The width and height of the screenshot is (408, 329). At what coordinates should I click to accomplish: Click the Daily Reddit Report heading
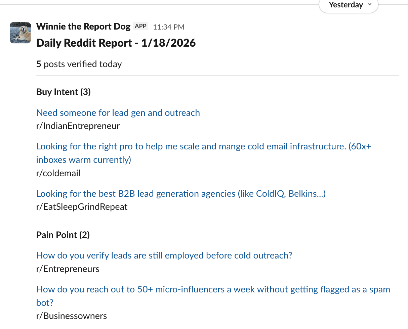[x=116, y=43]
